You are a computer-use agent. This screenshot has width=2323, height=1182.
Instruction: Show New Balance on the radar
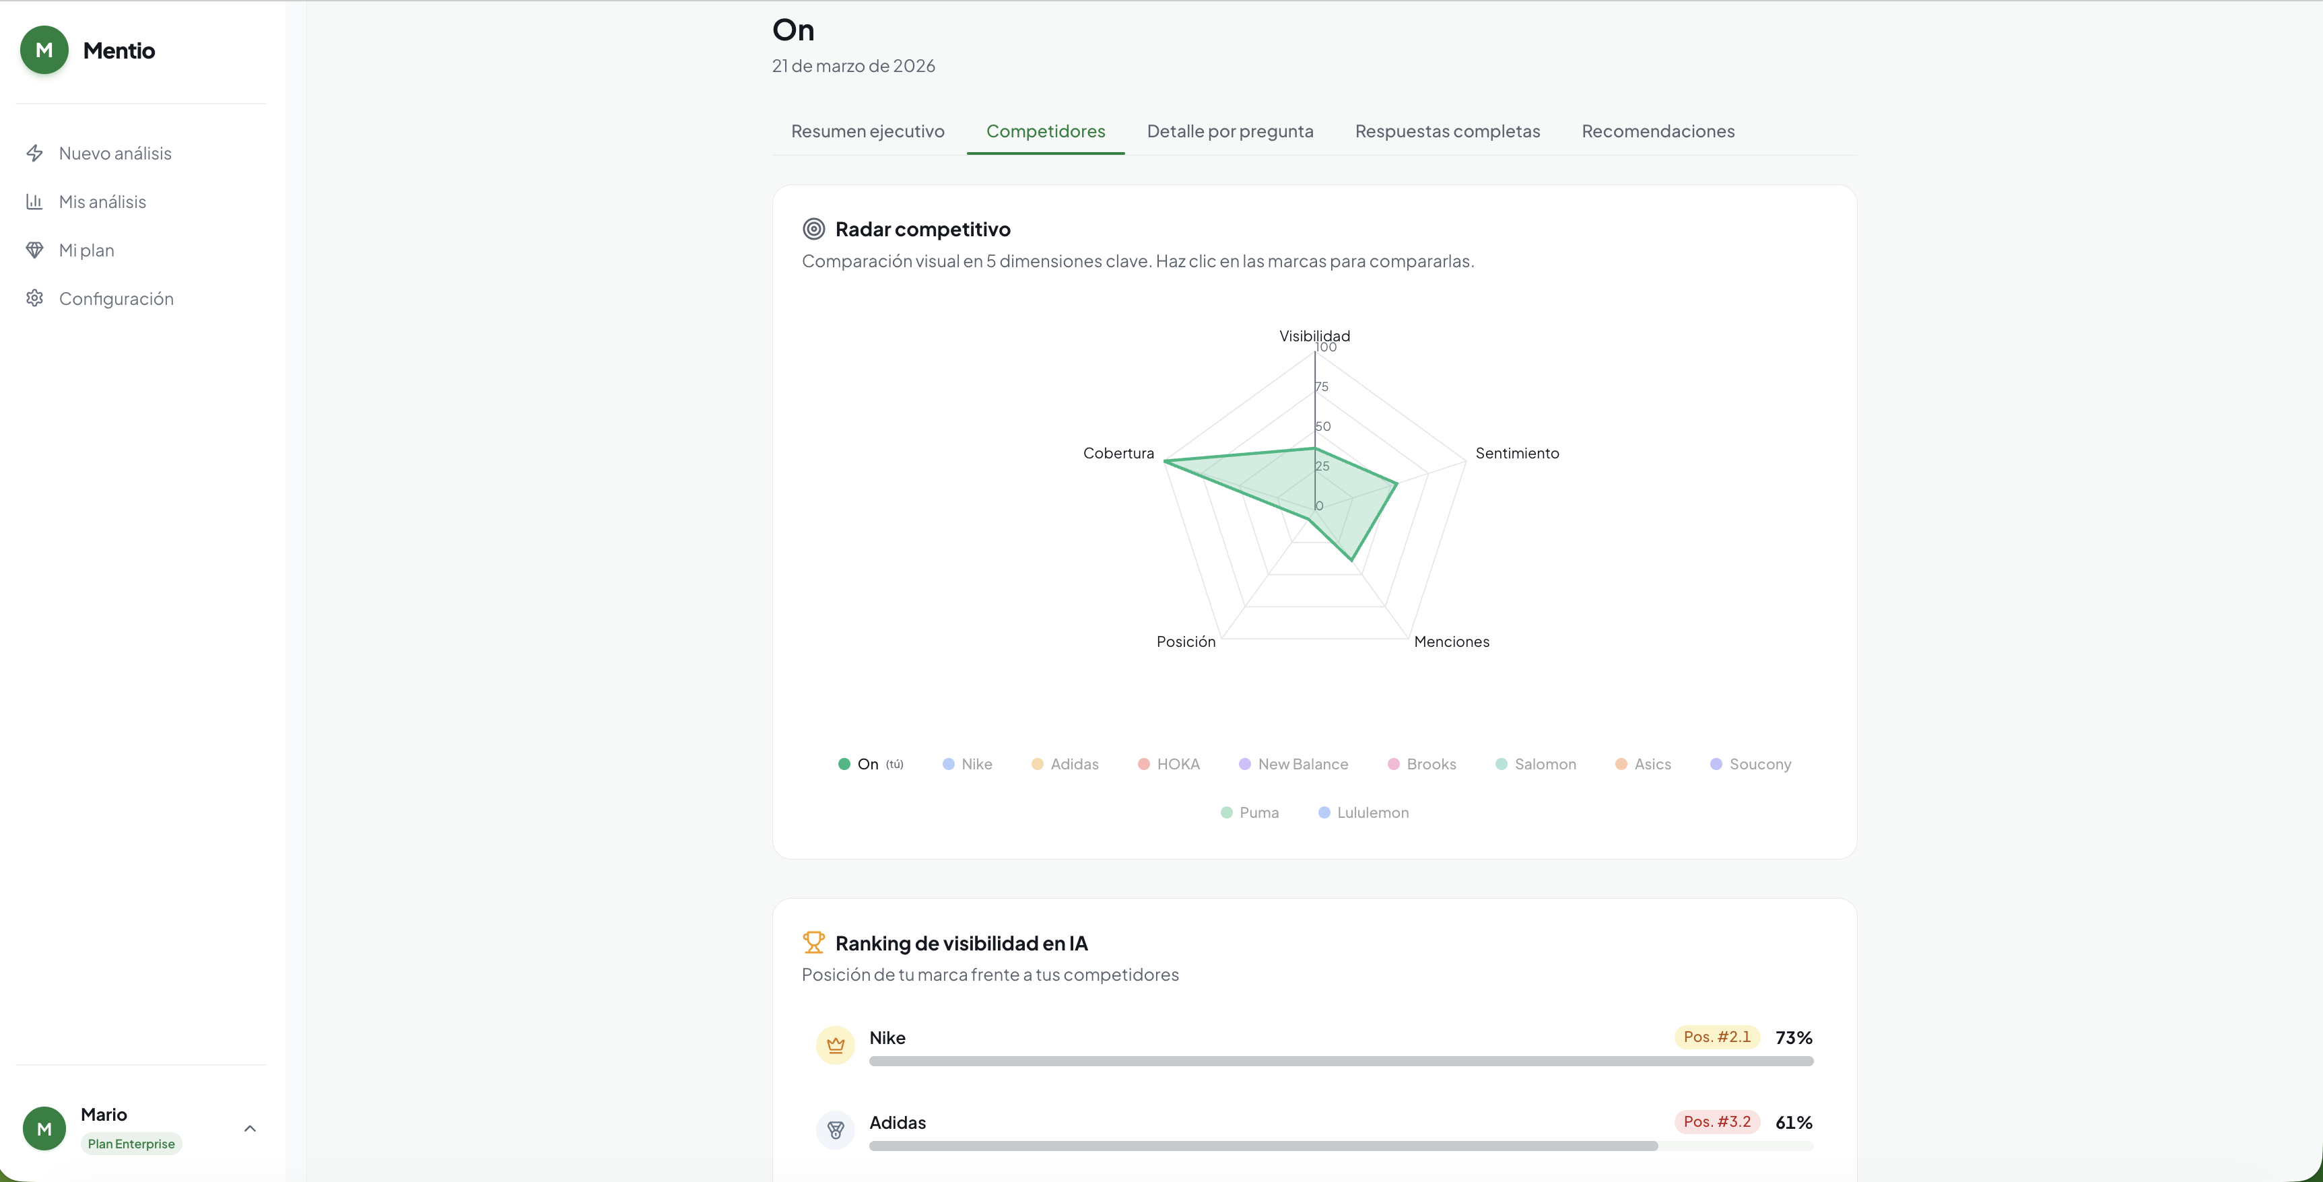pos(1293,765)
